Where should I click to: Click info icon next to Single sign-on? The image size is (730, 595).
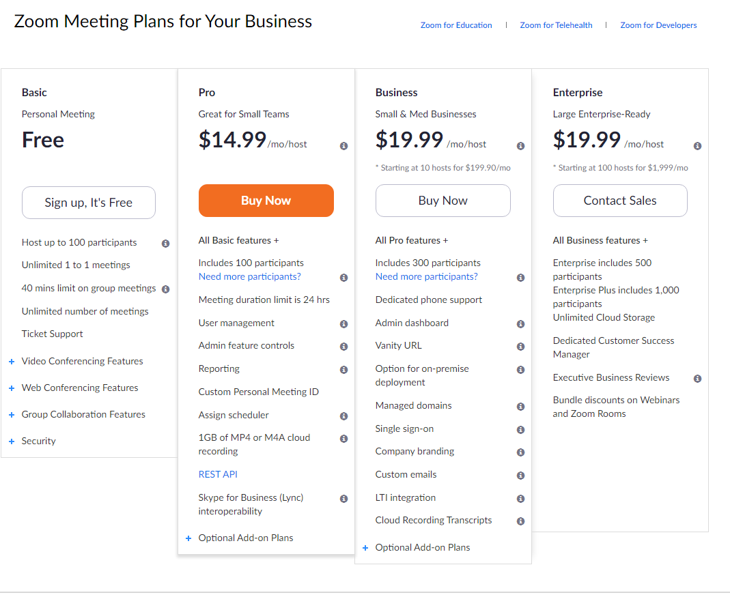point(520,430)
